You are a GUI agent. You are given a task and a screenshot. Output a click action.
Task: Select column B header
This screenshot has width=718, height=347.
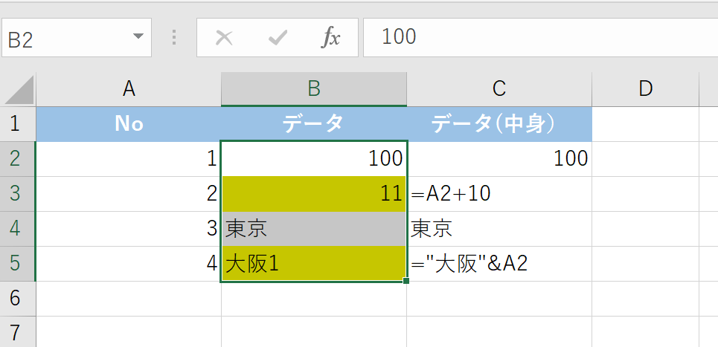(x=313, y=89)
